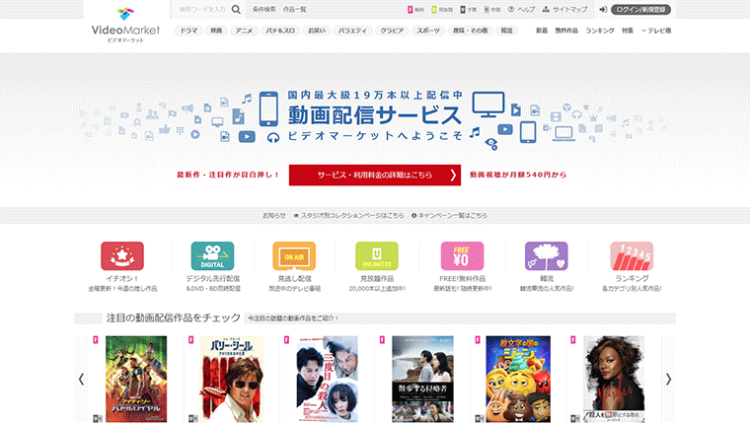Click the search keyword input field

pyautogui.click(x=200, y=9)
